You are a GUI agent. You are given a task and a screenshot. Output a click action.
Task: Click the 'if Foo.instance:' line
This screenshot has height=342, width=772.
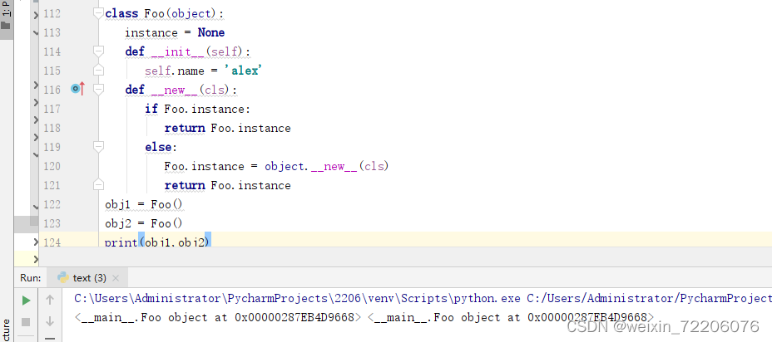click(197, 109)
